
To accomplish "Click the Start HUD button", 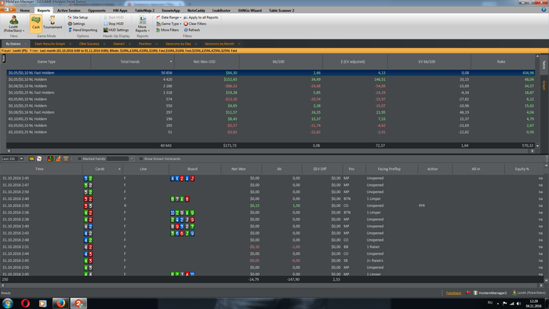I will pyautogui.click(x=114, y=17).
